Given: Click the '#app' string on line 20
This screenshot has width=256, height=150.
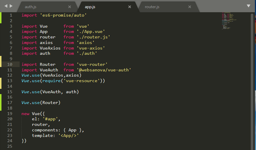Looking at the screenshot, I should click(x=50, y=119).
